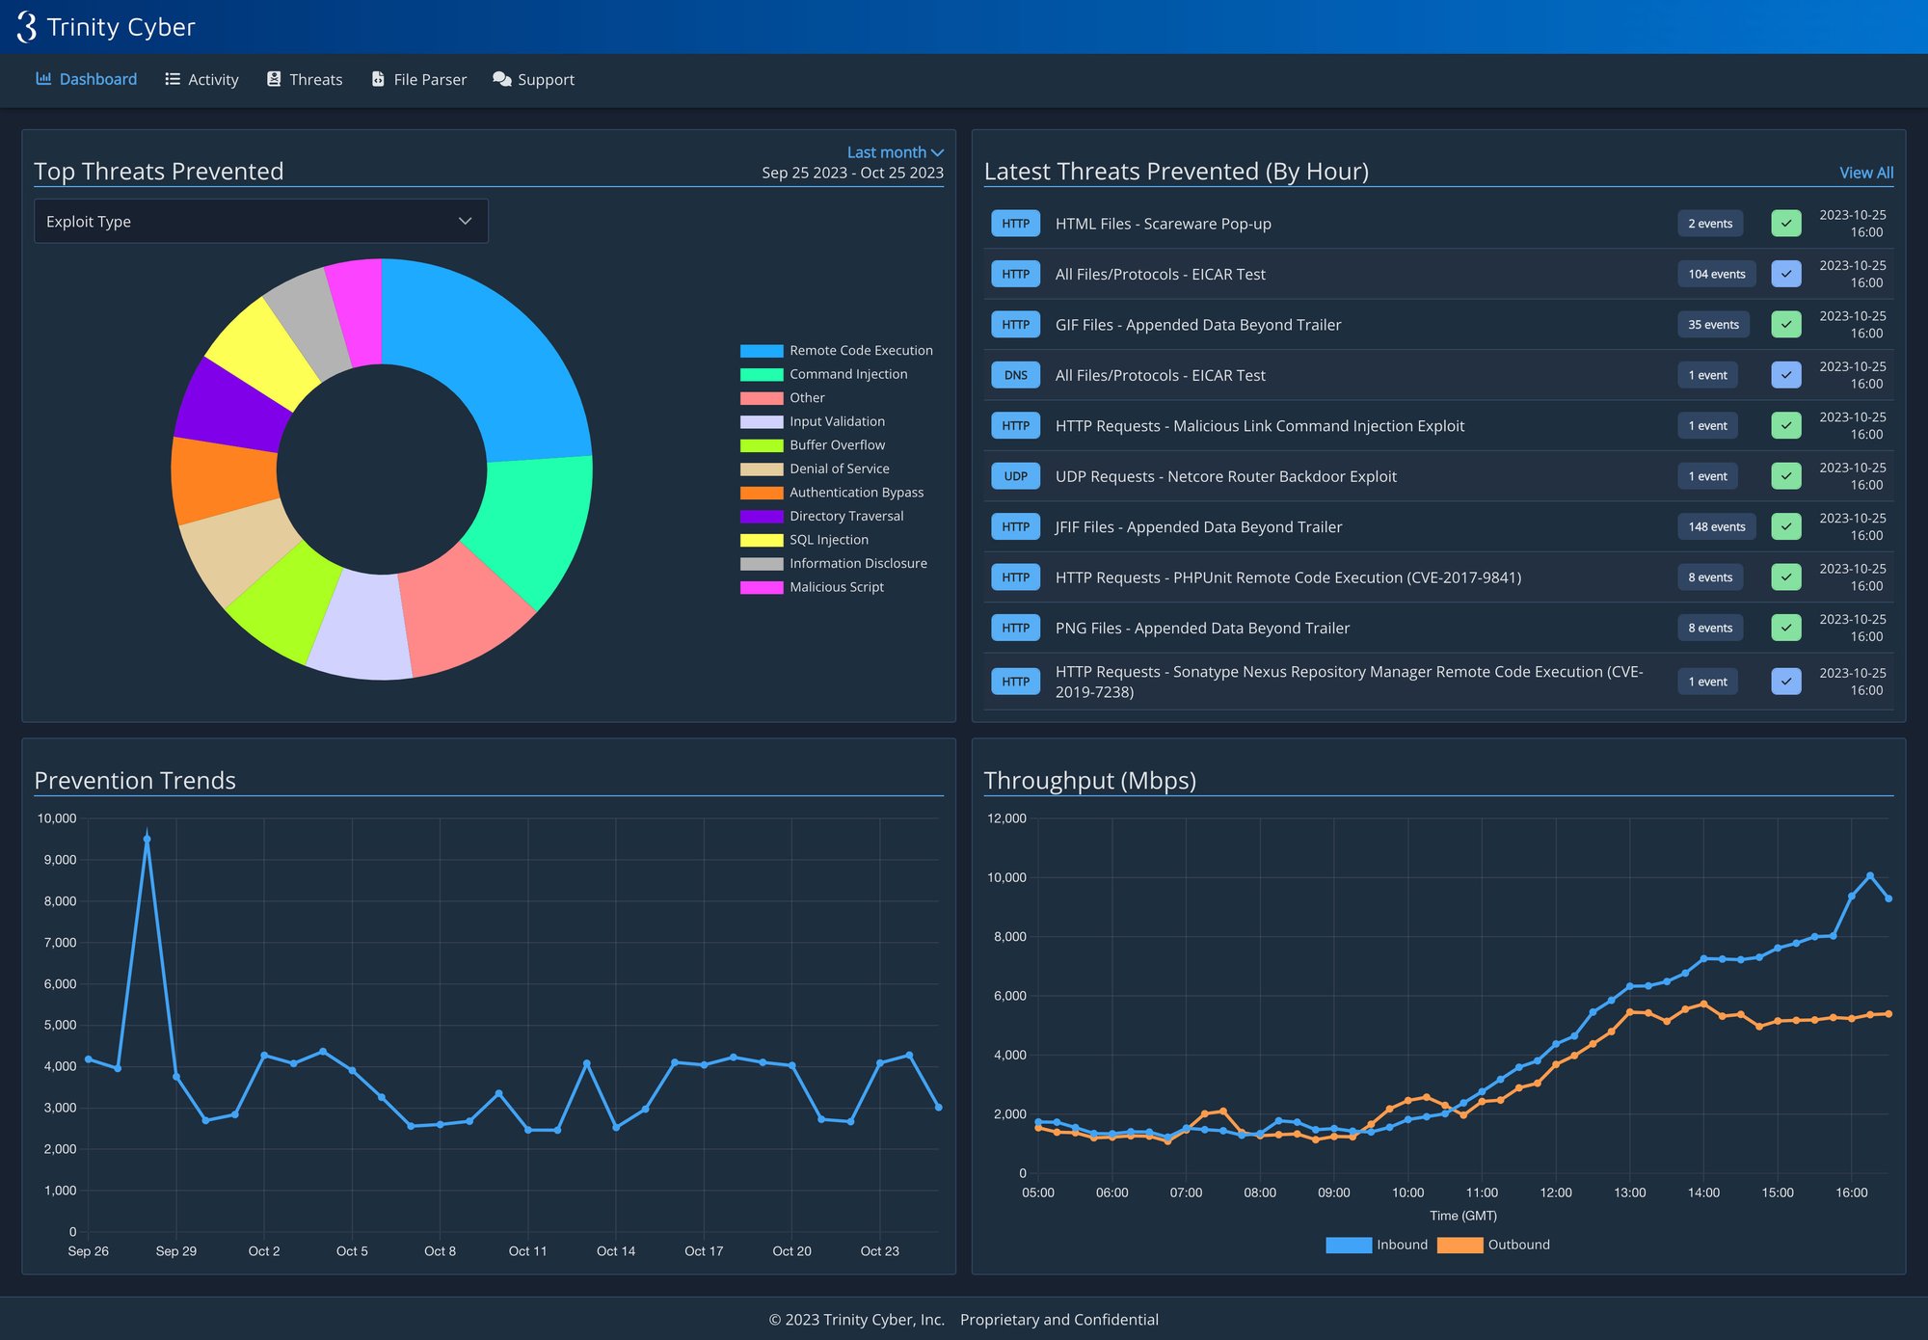Toggle Buffer Overflow legend swatch

pyautogui.click(x=762, y=445)
